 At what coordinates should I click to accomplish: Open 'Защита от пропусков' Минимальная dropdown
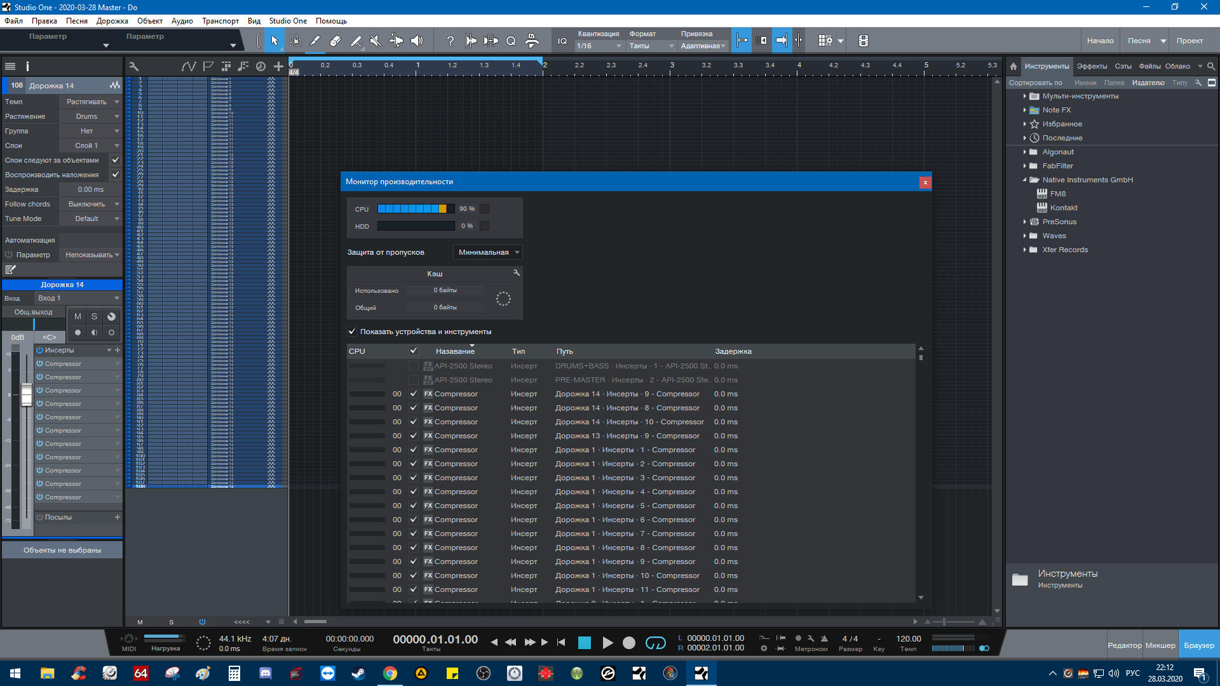click(x=488, y=252)
